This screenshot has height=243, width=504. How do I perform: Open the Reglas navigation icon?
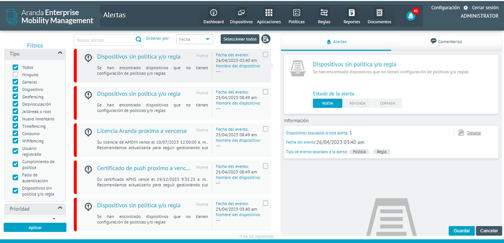[x=324, y=13]
